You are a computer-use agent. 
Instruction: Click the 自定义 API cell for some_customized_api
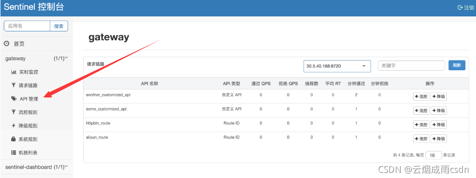[x=231, y=109]
